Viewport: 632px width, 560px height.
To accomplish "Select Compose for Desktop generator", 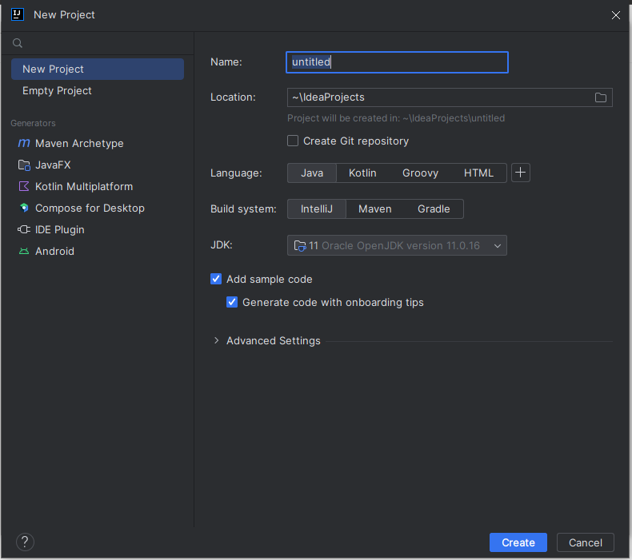I will click(98, 209).
